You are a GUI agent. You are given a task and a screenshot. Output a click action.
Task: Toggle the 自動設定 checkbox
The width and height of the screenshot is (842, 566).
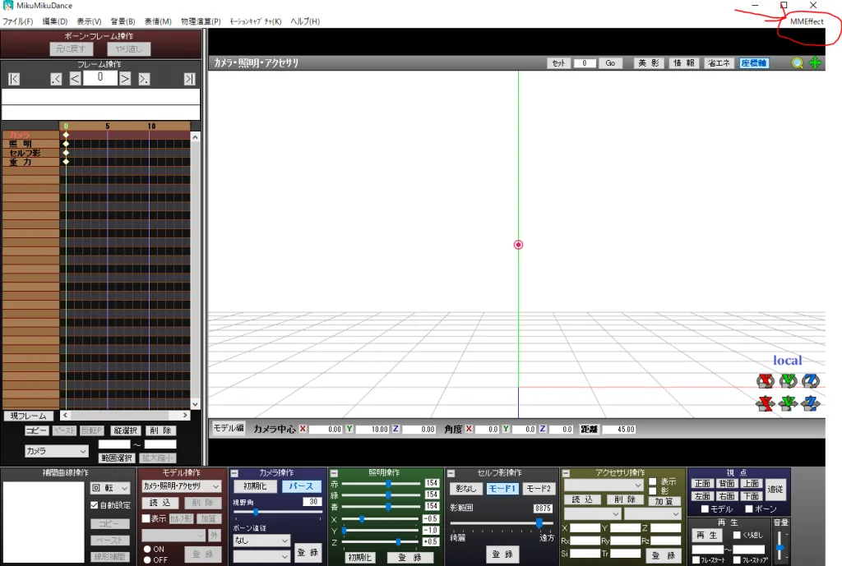pyautogui.click(x=94, y=505)
